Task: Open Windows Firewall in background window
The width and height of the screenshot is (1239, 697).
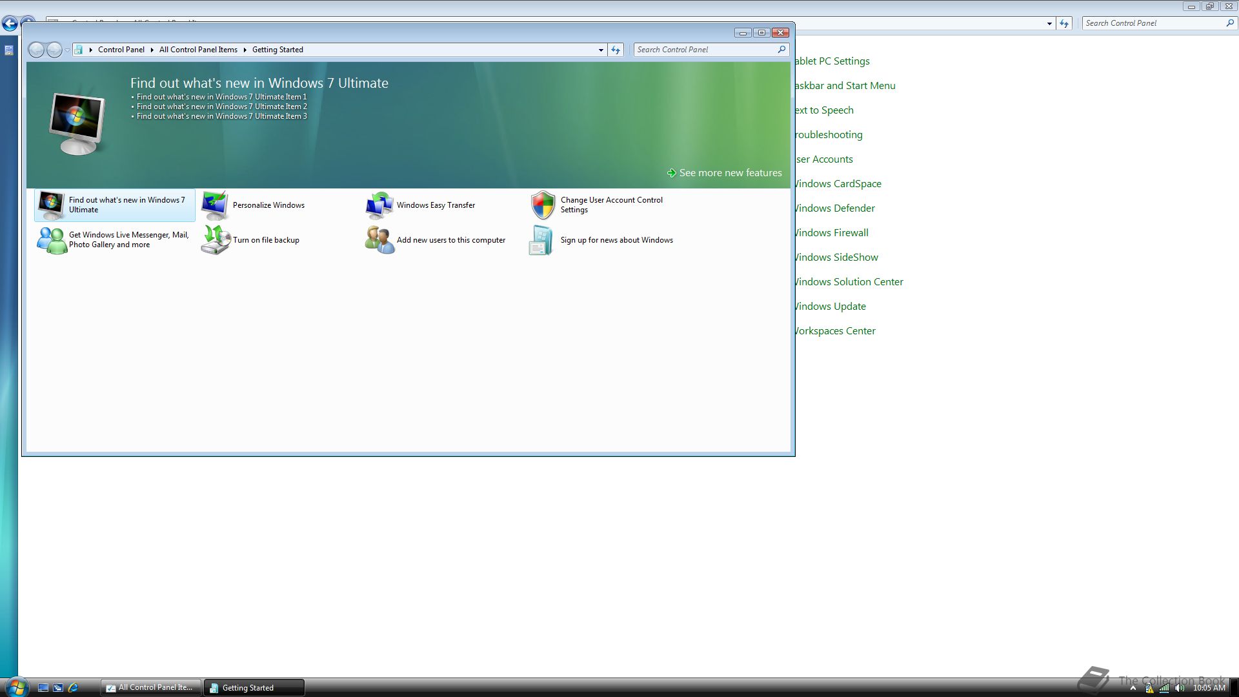Action: pyautogui.click(x=832, y=233)
